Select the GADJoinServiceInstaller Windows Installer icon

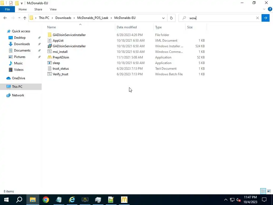coord(50,46)
